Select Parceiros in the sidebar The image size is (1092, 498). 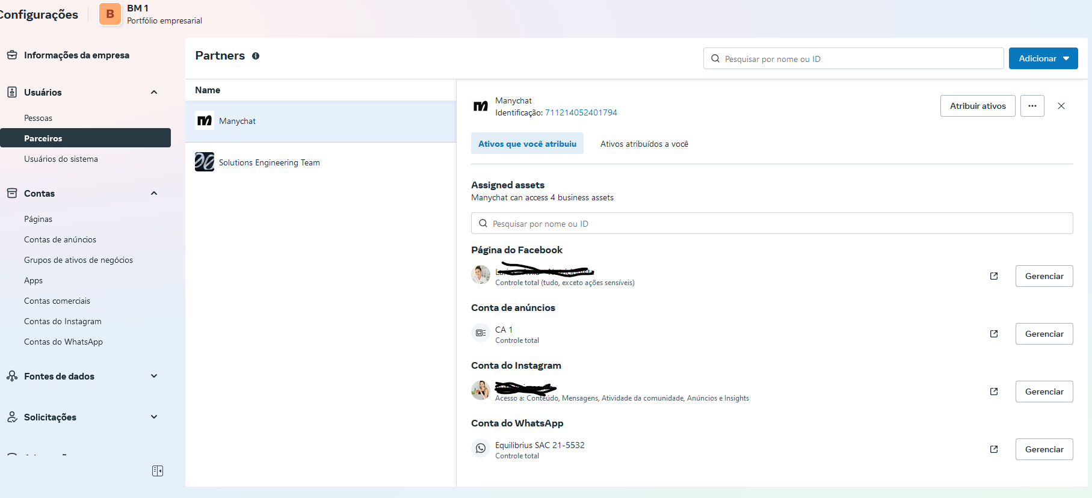click(85, 138)
